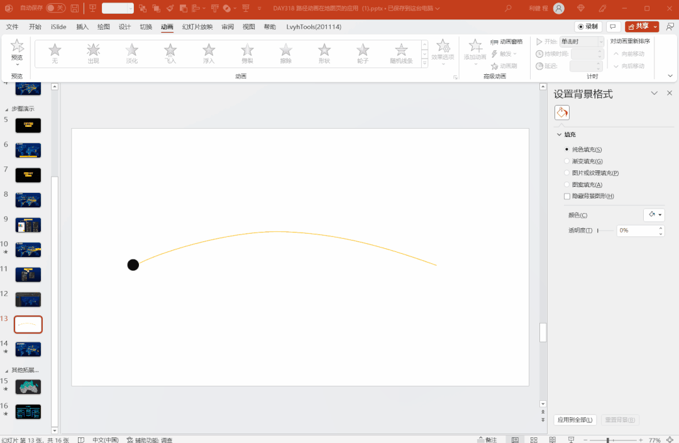Select the Random Bars (随机线条) animation effect
Viewport: 679px width, 443px height.
click(401, 53)
